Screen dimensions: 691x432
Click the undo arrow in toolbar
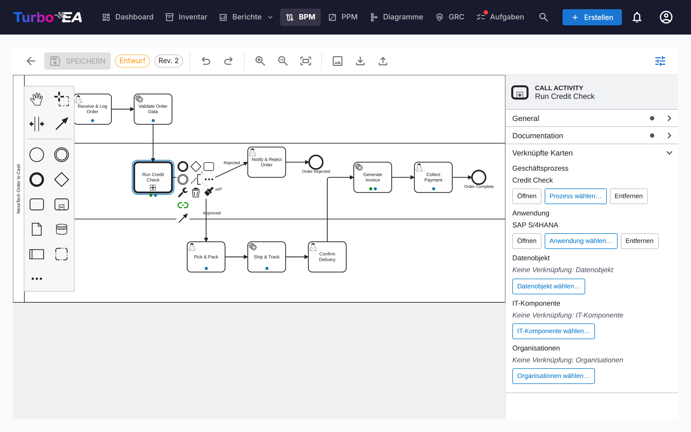(x=206, y=61)
